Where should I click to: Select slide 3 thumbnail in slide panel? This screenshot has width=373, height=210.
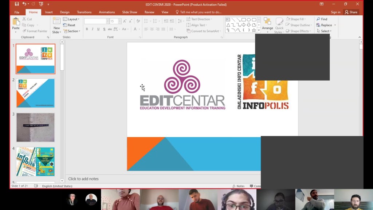tap(35, 127)
